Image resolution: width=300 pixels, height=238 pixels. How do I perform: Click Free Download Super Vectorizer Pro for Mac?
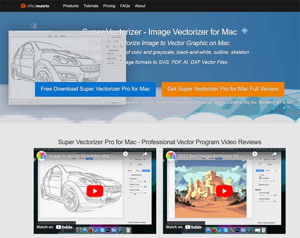[95, 89]
